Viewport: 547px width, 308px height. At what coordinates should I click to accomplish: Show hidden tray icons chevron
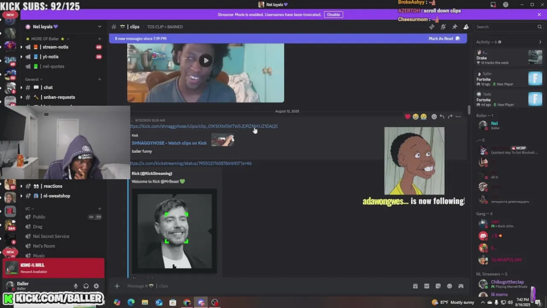tap(484, 302)
